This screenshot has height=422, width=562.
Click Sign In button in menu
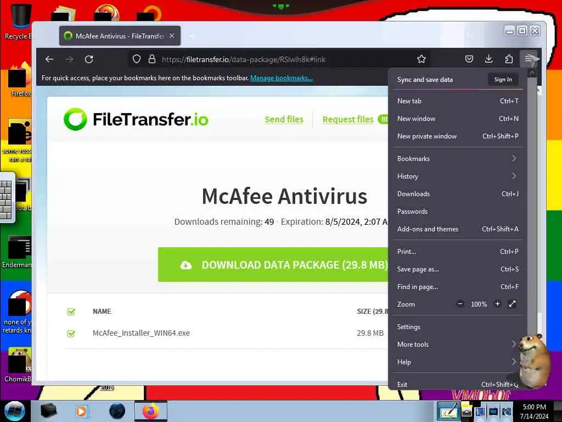coord(503,79)
